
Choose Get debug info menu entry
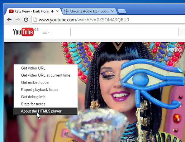click(46, 97)
